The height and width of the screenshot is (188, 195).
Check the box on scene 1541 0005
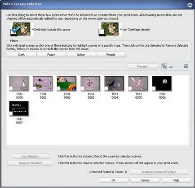click(x=130, y=88)
